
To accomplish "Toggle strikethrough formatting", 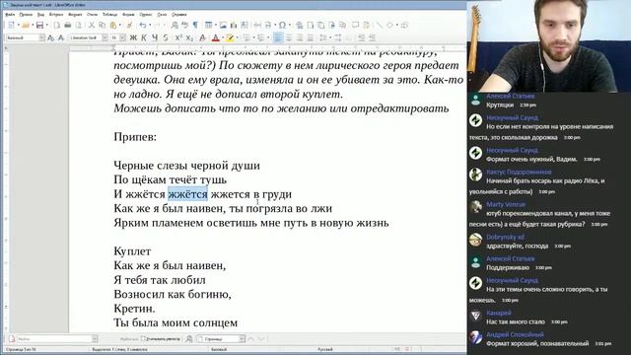I will point(166,37).
